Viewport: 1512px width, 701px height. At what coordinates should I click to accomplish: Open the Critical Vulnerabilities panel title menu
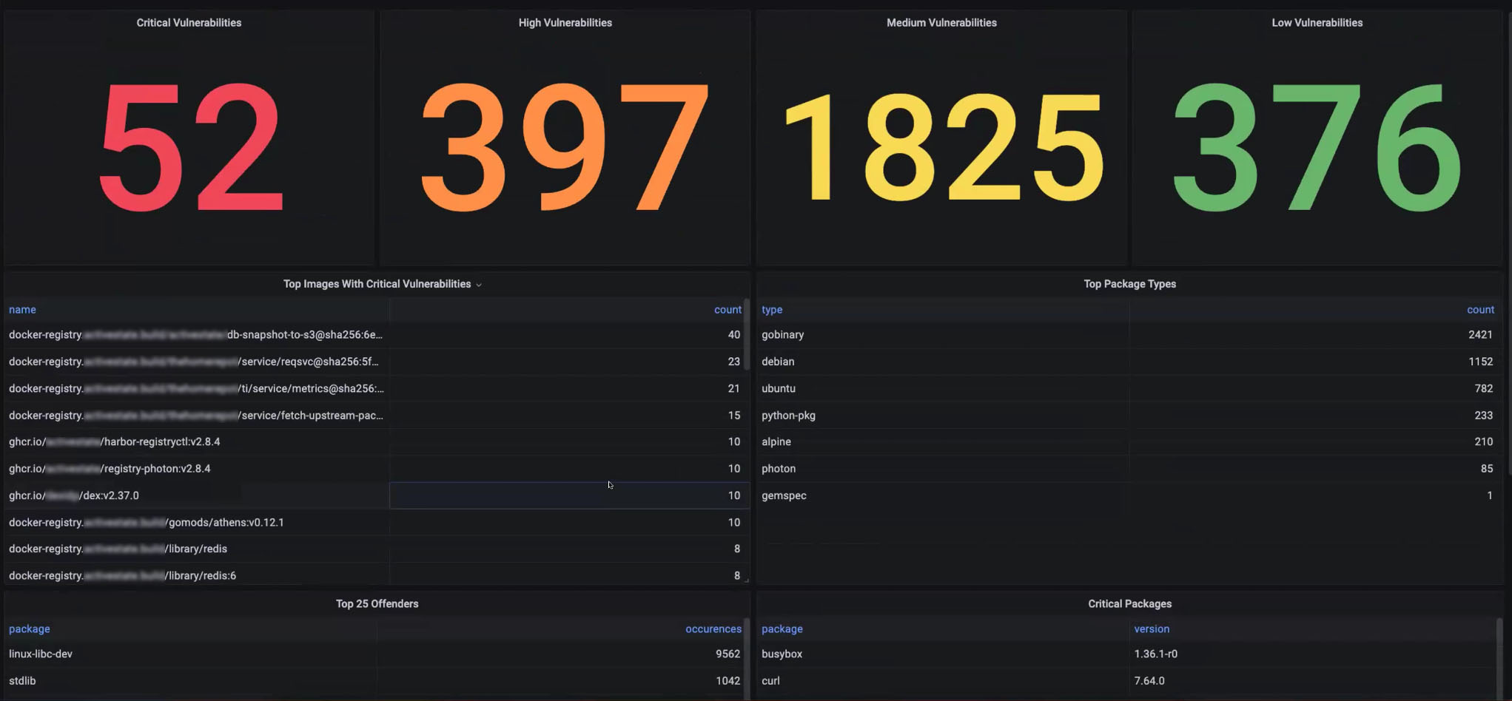189,22
